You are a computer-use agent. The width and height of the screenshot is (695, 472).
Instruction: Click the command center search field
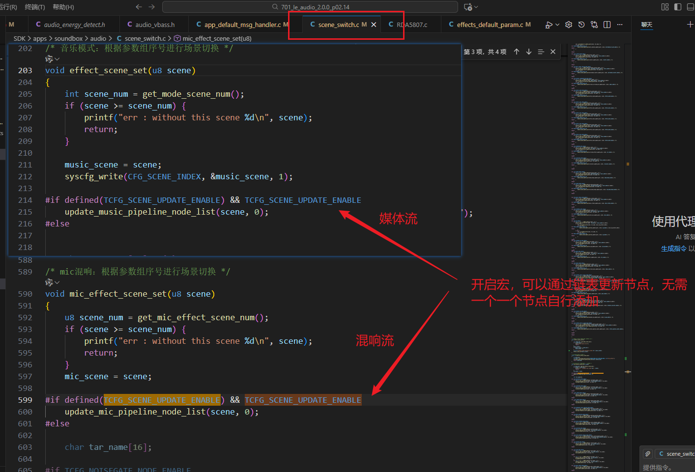(x=310, y=7)
